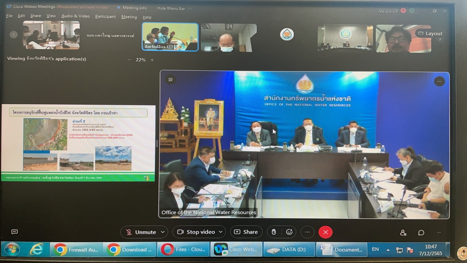Screen dimensions: 467x263
Task: Open the Audio & Video menu
Action: tap(75, 16)
